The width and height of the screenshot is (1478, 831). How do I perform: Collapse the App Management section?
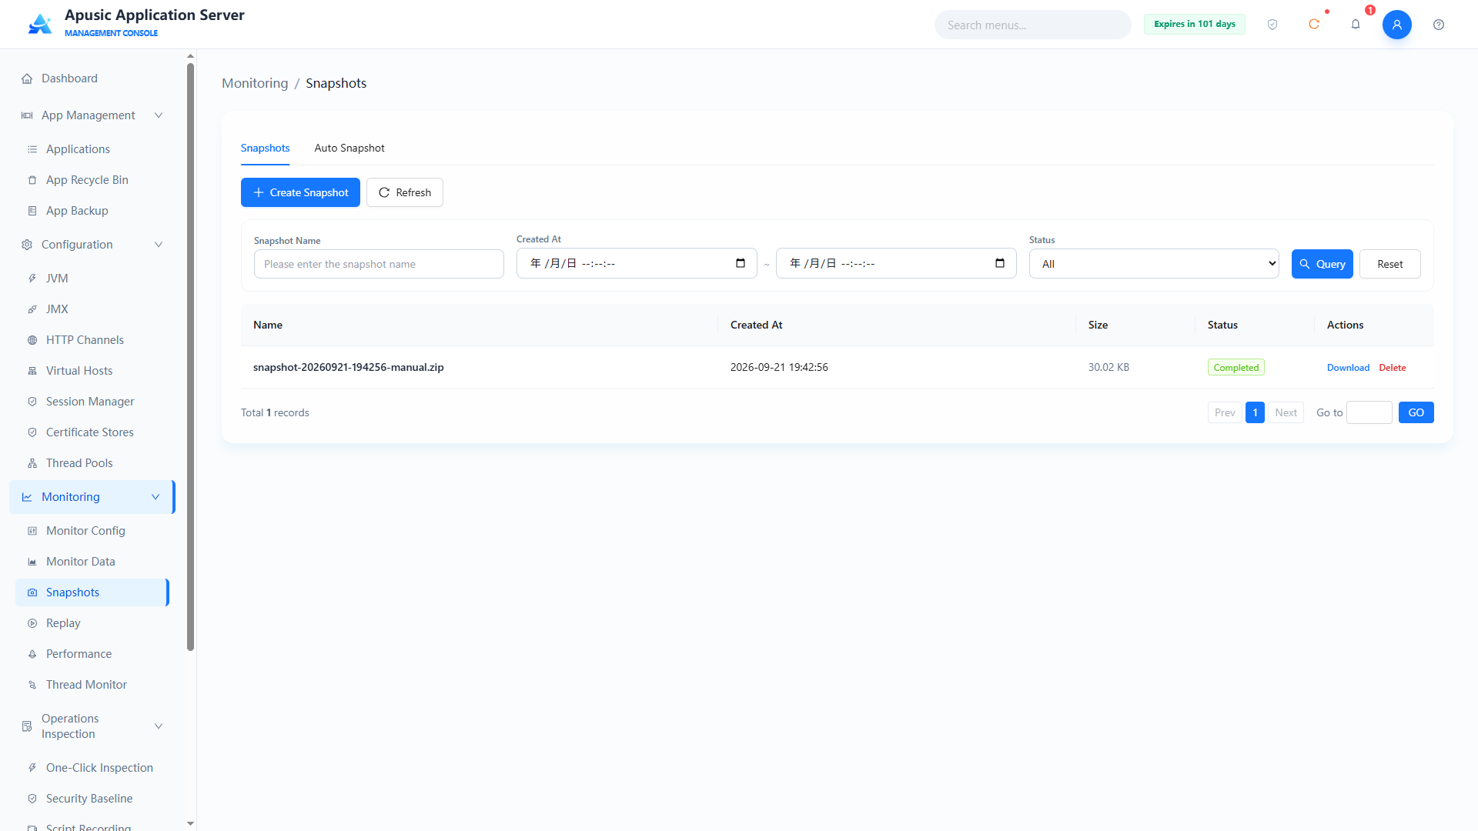(159, 115)
